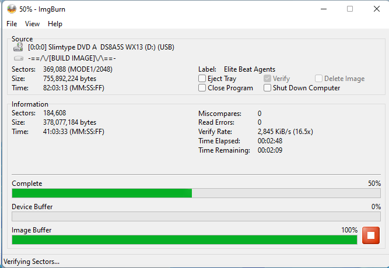Click the 100% image buffer percentage
The image size is (389, 268).
pos(349,230)
